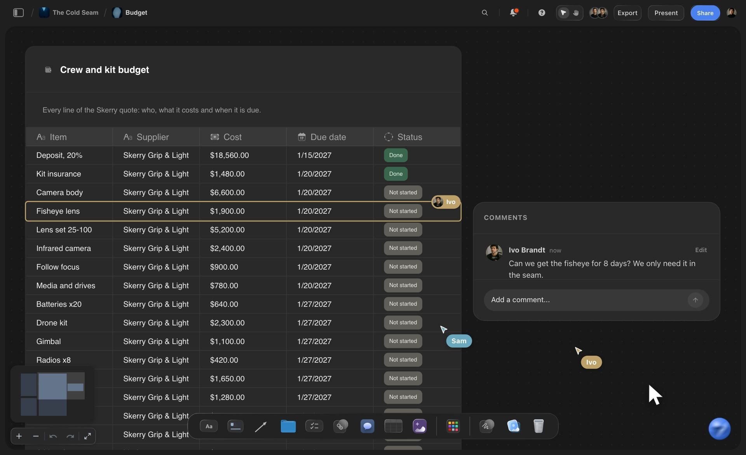Open the Supplier column header
Screen dimensions: 746x455
[x=156, y=137]
